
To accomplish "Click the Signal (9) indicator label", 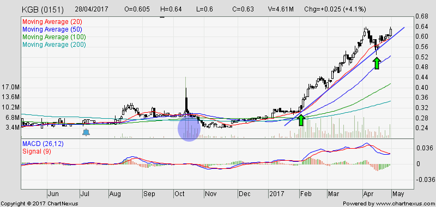I will point(37,151).
